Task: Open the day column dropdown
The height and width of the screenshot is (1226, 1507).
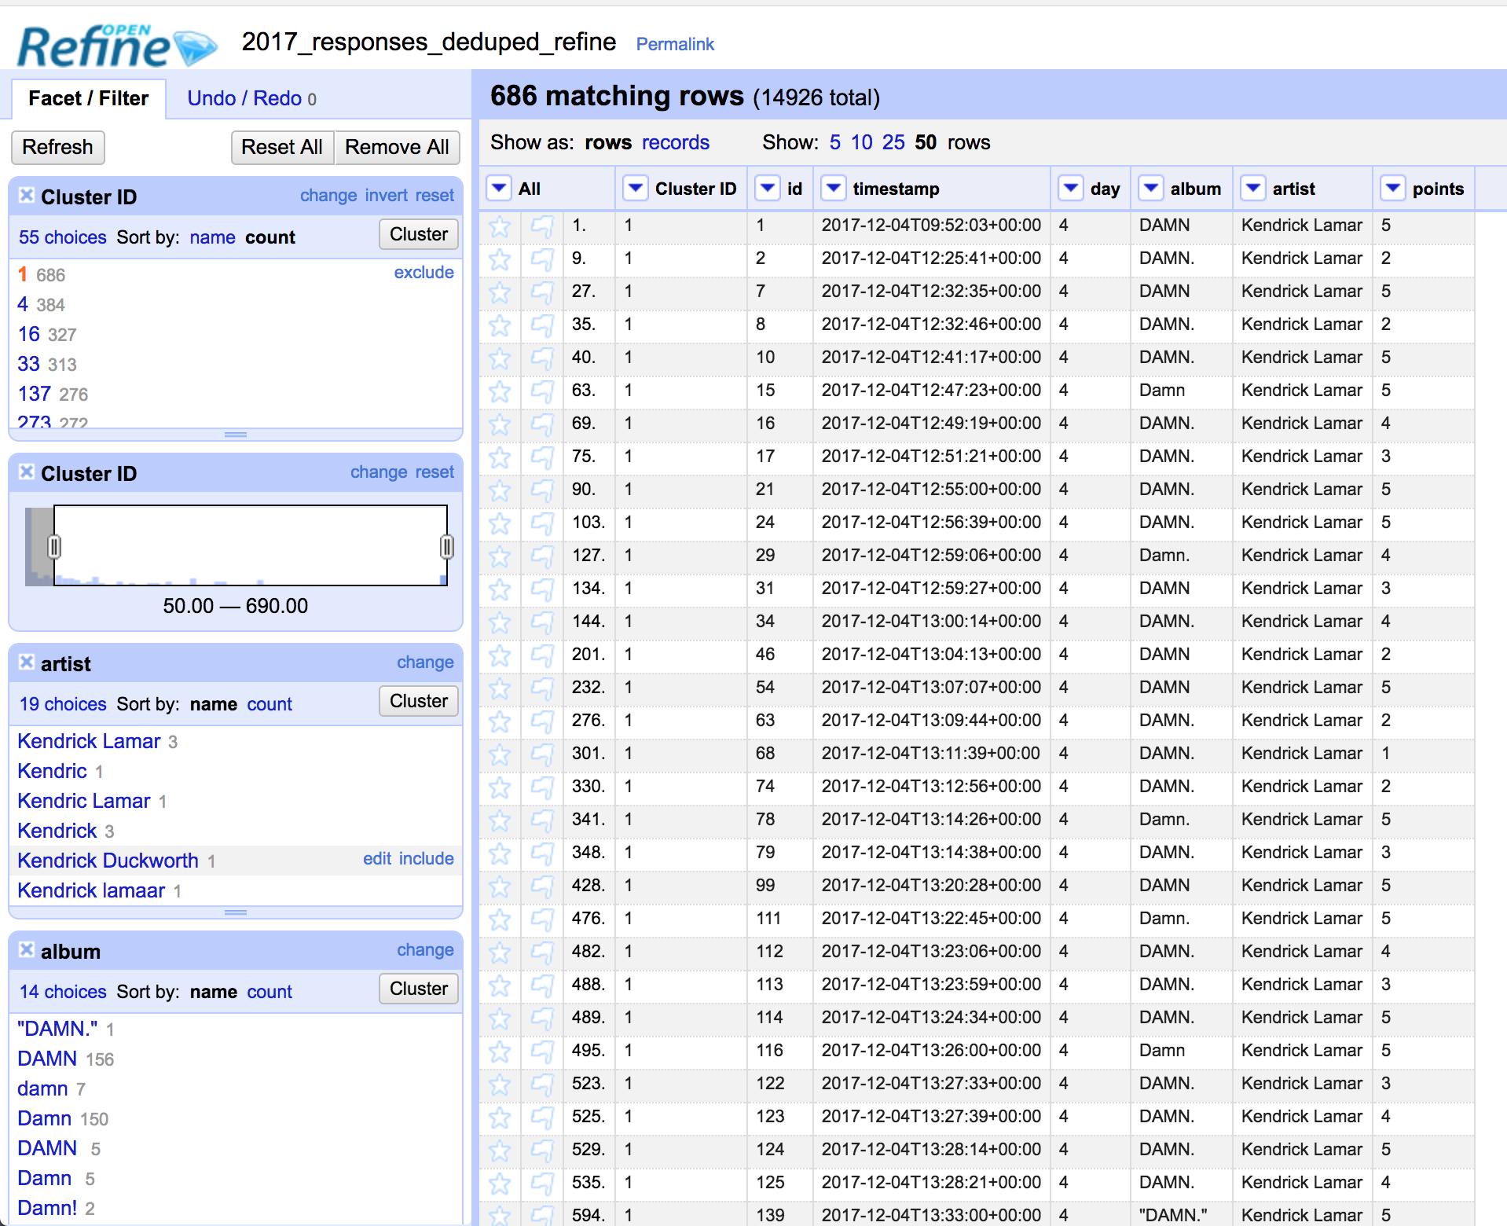Action: [x=1070, y=189]
